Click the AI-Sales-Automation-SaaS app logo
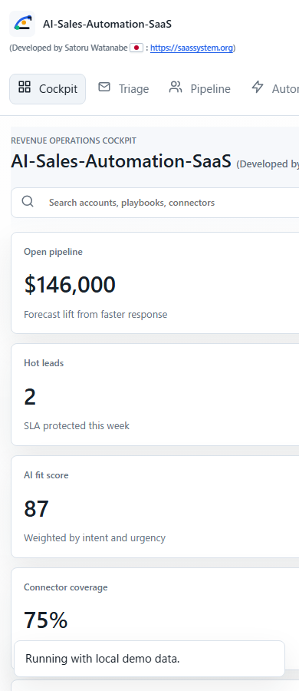 (22, 24)
